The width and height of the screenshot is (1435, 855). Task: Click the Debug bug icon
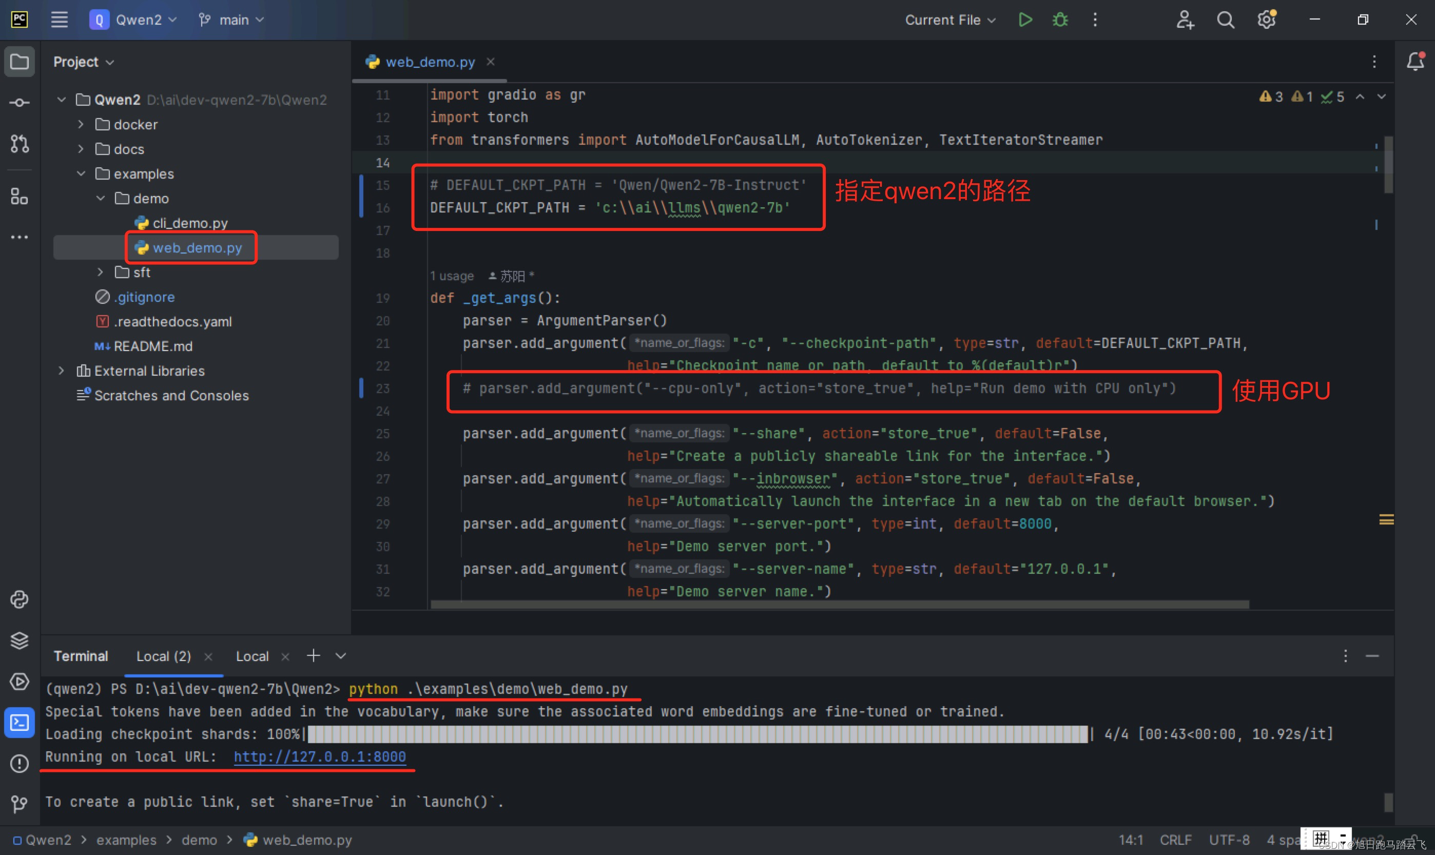(x=1060, y=20)
